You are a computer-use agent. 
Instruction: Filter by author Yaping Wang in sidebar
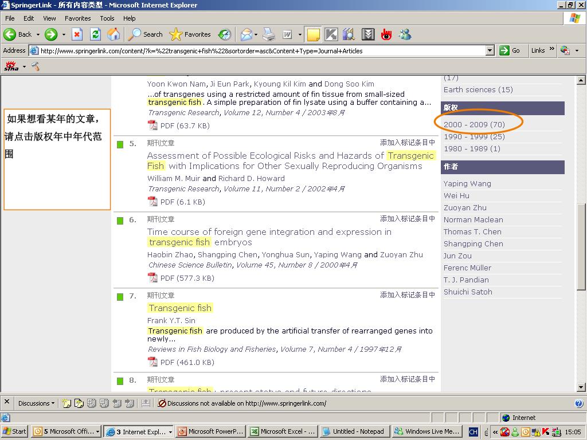(x=467, y=184)
